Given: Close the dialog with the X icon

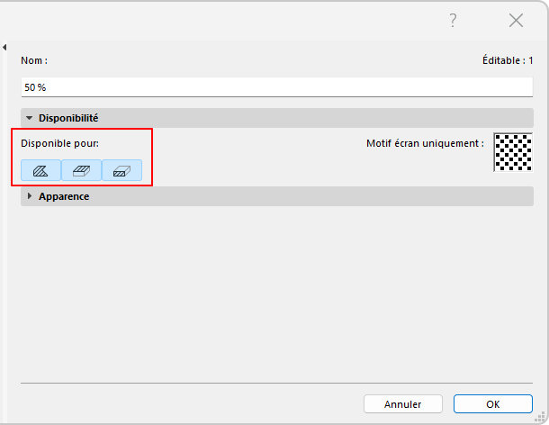Looking at the screenshot, I should click(x=516, y=21).
